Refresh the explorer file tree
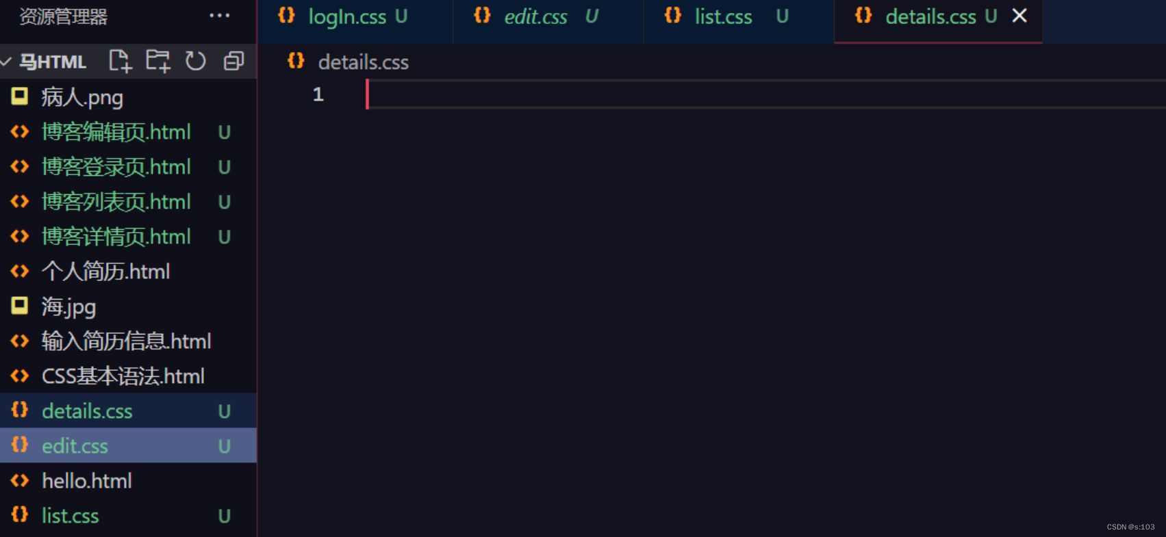 pos(196,62)
